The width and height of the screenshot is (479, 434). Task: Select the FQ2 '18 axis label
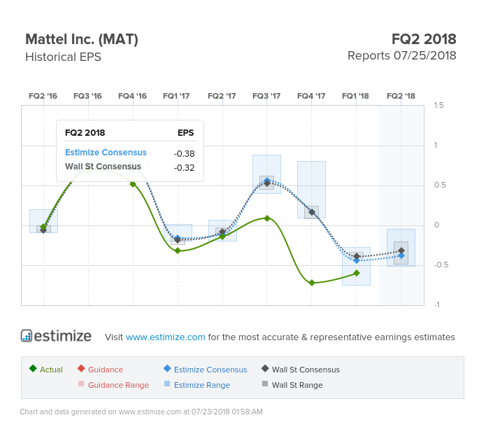coord(401,96)
